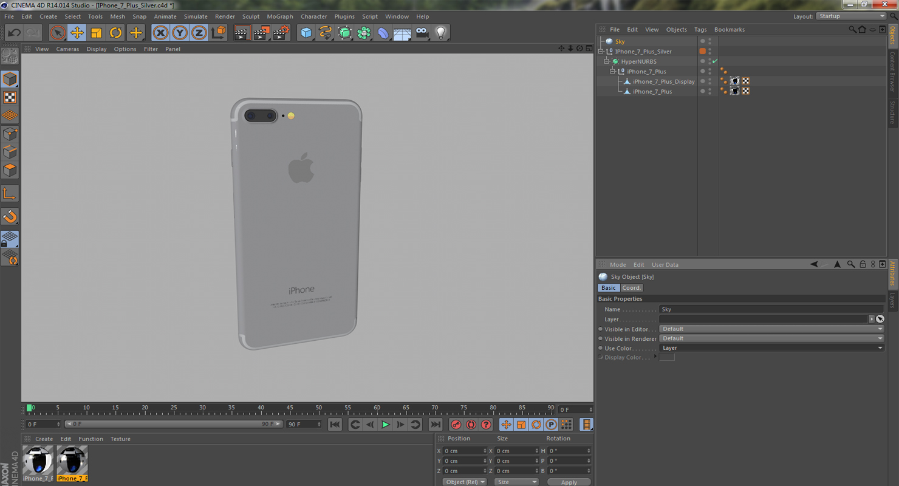Select the Live Selection arrow tool

[58, 33]
